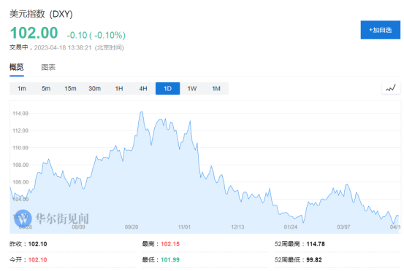Image resolution: width=404 pixels, height=271 pixels.
Task: Click the chart peak near 114
Action: tap(142, 112)
